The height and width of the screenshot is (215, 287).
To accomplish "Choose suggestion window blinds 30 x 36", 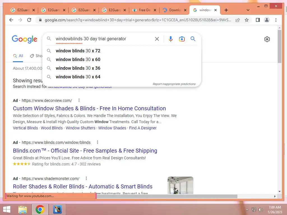I will pyautogui.click(x=122, y=68).
